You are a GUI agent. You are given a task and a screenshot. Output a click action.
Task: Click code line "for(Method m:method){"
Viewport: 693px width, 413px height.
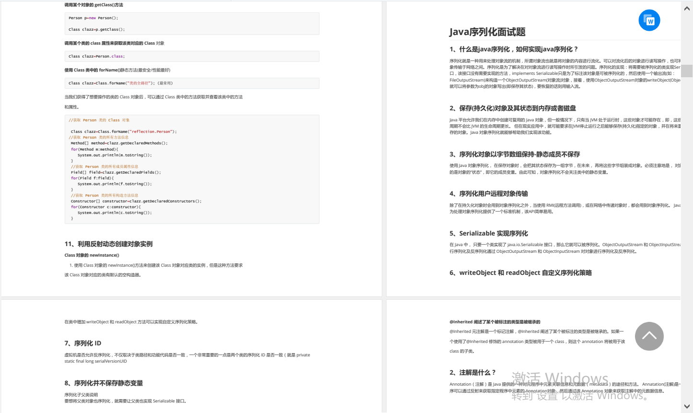[x=94, y=149]
